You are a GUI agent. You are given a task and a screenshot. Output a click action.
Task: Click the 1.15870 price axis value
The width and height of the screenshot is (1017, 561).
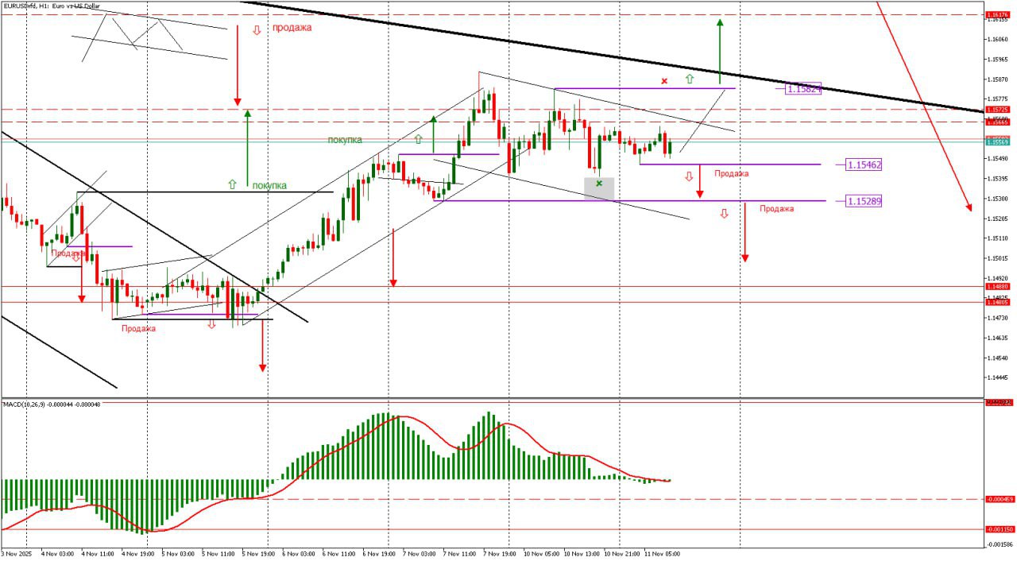click(997, 79)
